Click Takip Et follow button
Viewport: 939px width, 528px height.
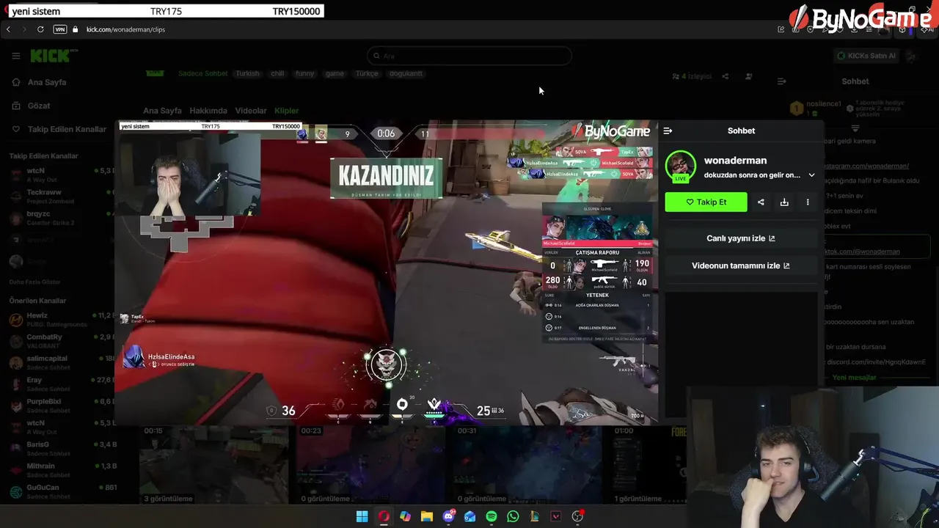point(706,202)
